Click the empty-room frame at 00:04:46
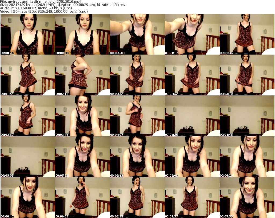The image size is (275, 218). [x=247, y=116]
